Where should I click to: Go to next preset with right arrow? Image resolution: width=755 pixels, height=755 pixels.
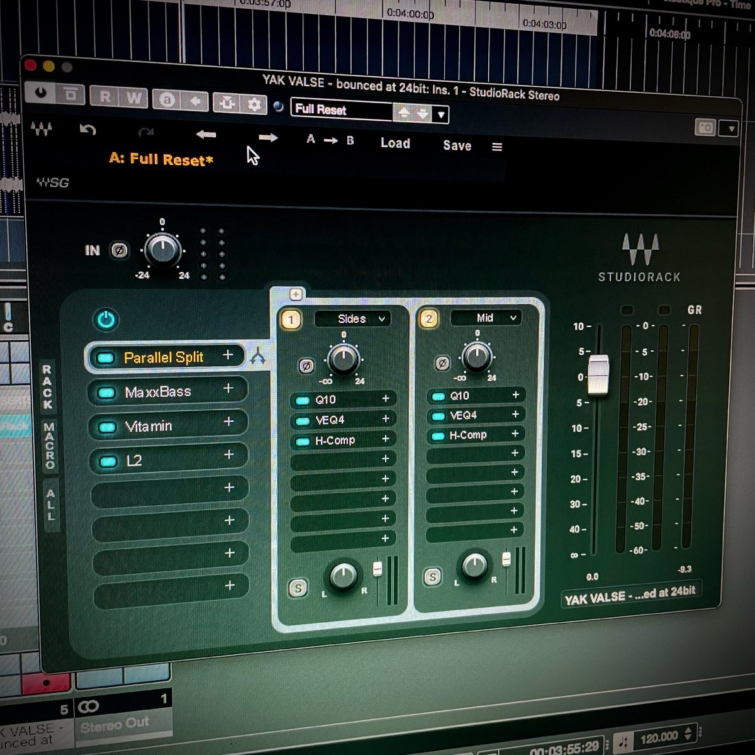coord(268,138)
